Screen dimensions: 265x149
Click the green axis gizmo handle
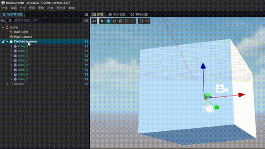(x=217, y=107)
